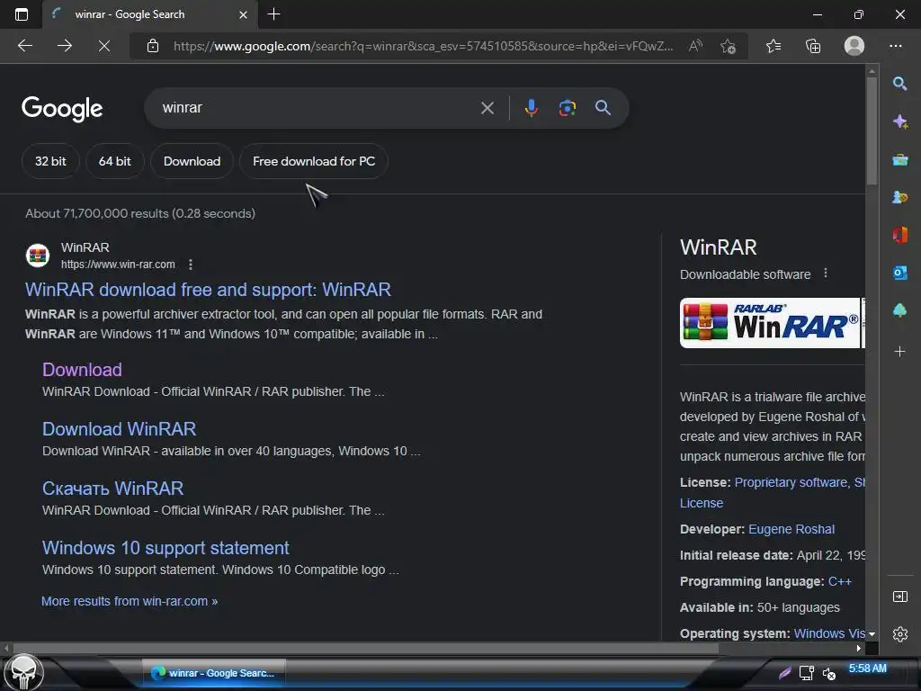Open Proprietary software license link
The image size is (921, 691).
point(791,482)
